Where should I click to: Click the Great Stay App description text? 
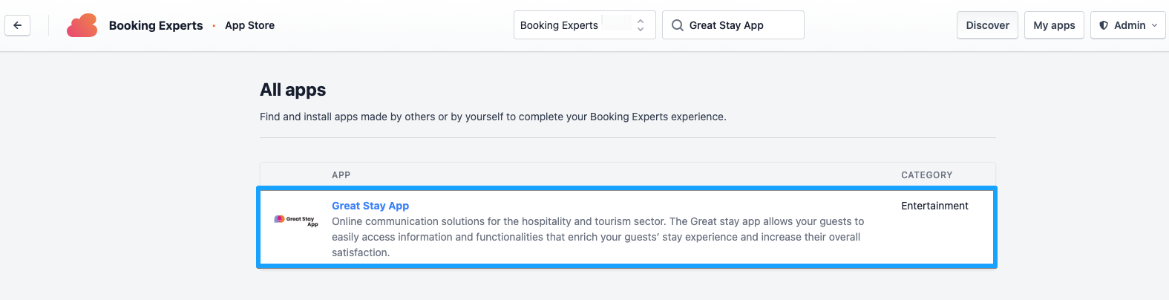[597, 237]
